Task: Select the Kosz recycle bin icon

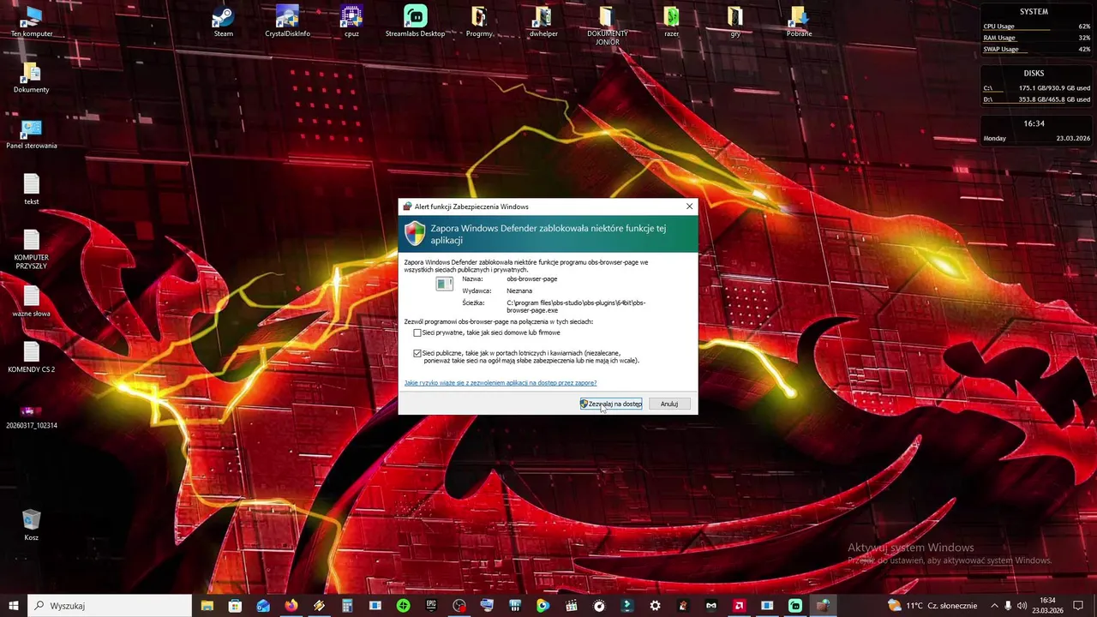Action: (x=32, y=524)
